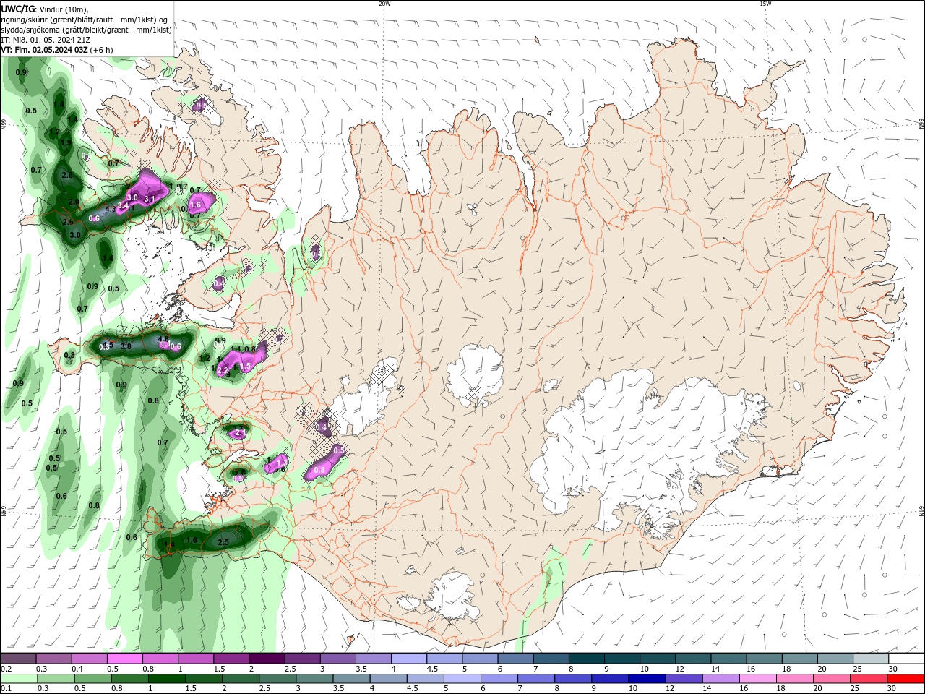Pick the hot pink 20 rain legend swatch
This screenshot has width=925, height=694.
coord(832,679)
